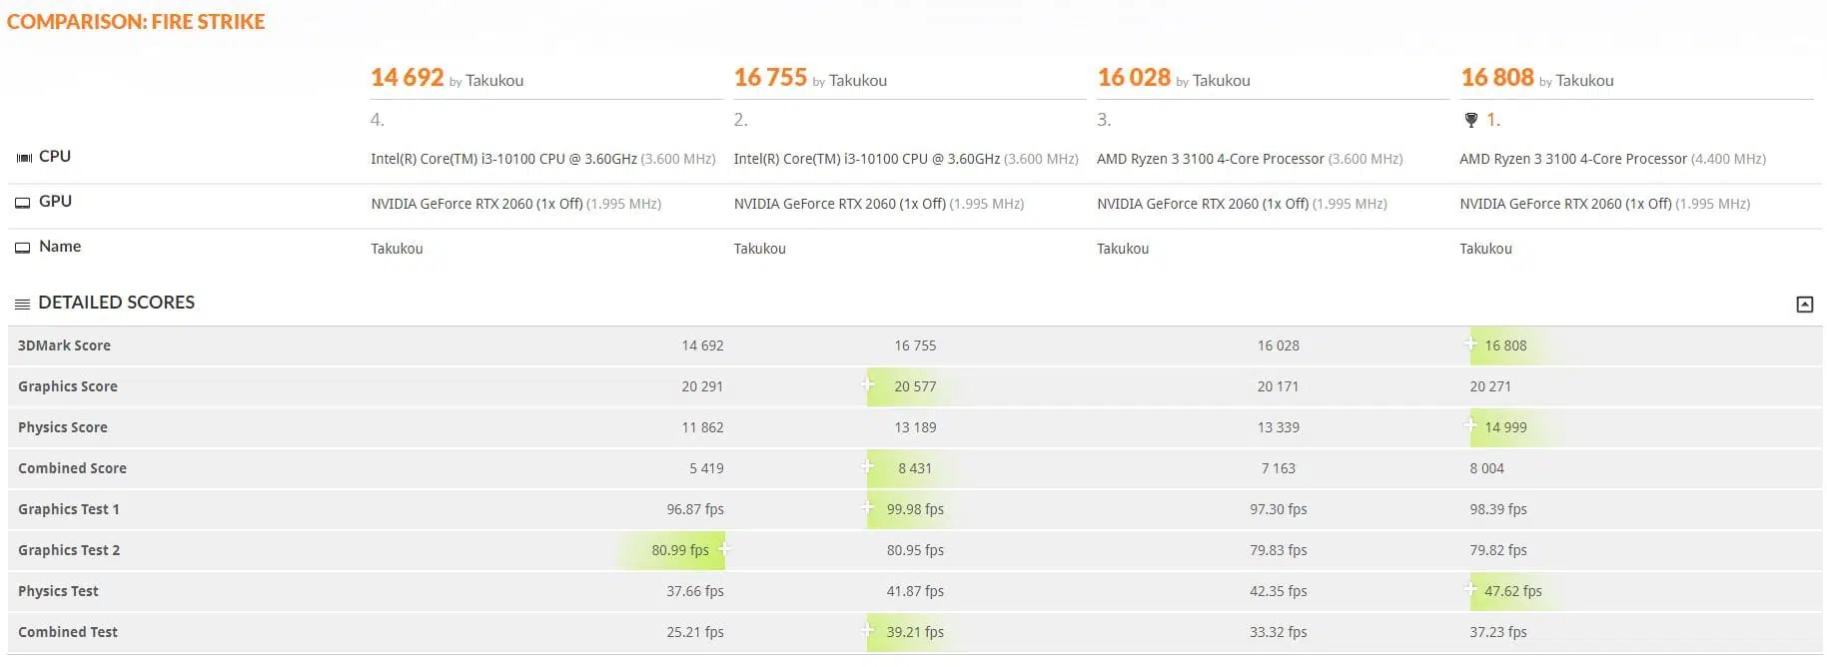Click AMD Ryzen 3 3100 4.400 MHz text
The image size is (1827, 667).
pos(1612,159)
